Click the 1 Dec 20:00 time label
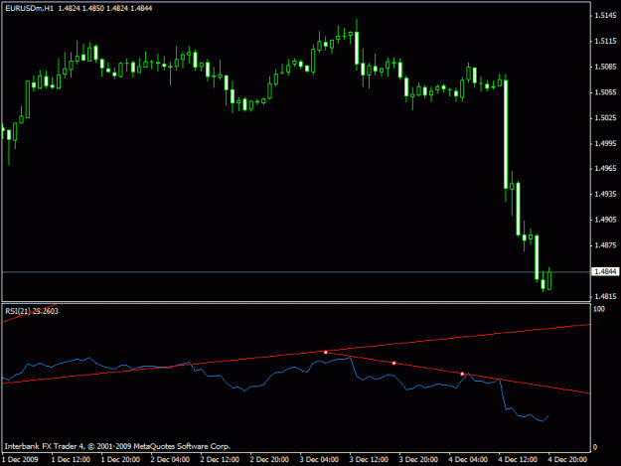This screenshot has height=466, width=621. (120, 459)
